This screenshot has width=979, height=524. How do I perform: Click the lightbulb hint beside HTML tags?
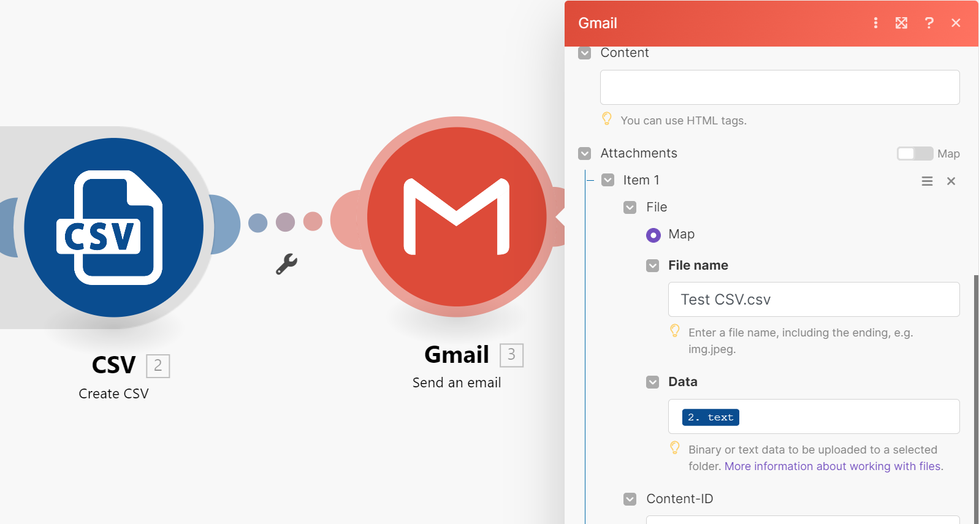coord(607,119)
